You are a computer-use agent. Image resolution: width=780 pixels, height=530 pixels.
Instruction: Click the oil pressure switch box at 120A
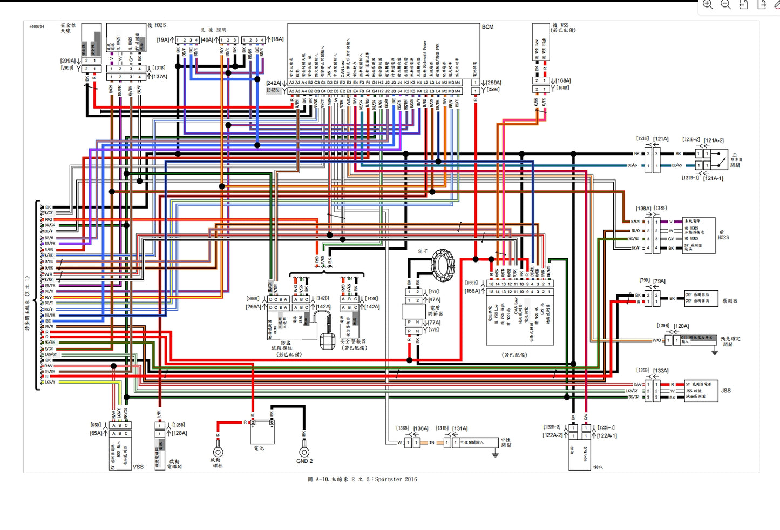pos(698,340)
